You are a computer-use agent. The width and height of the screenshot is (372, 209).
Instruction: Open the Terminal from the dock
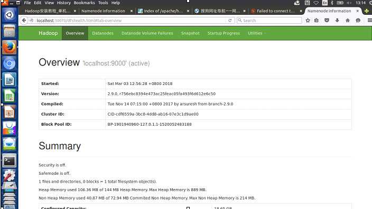click(10, 160)
